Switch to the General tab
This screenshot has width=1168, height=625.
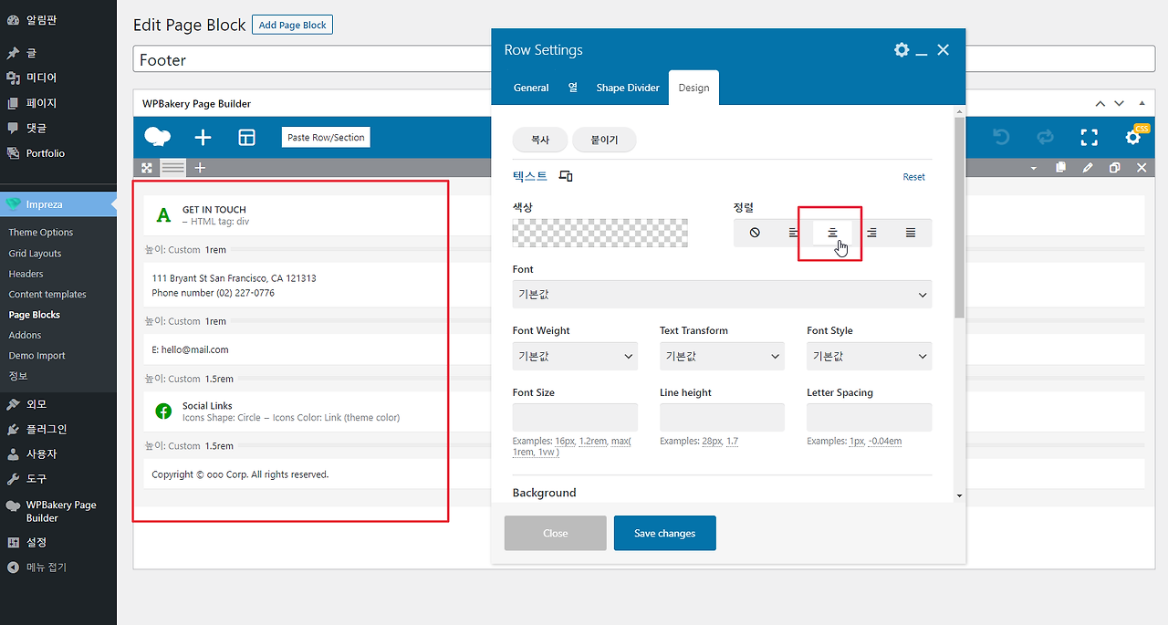[531, 88]
